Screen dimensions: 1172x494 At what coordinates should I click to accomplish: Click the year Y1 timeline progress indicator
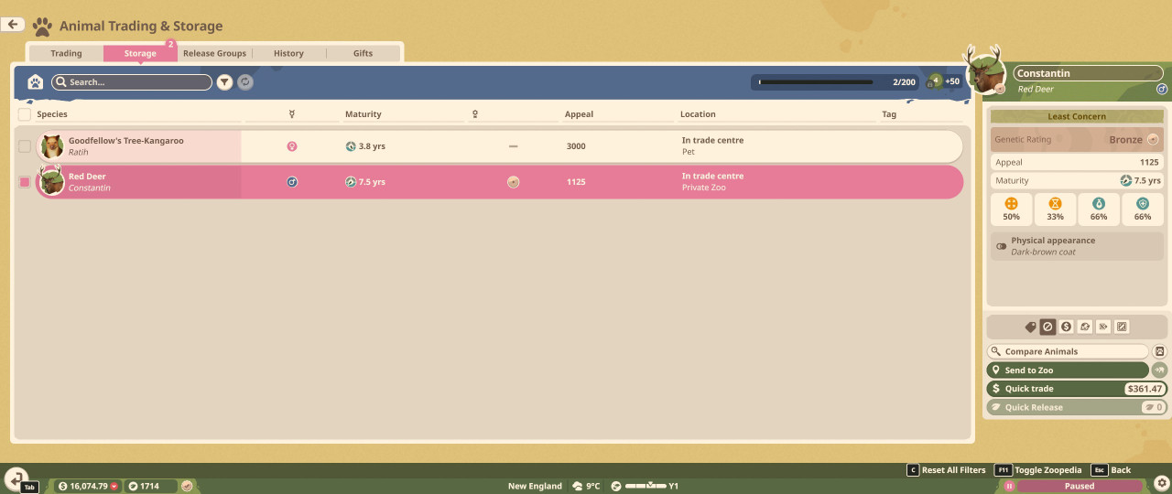[x=646, y=486]
